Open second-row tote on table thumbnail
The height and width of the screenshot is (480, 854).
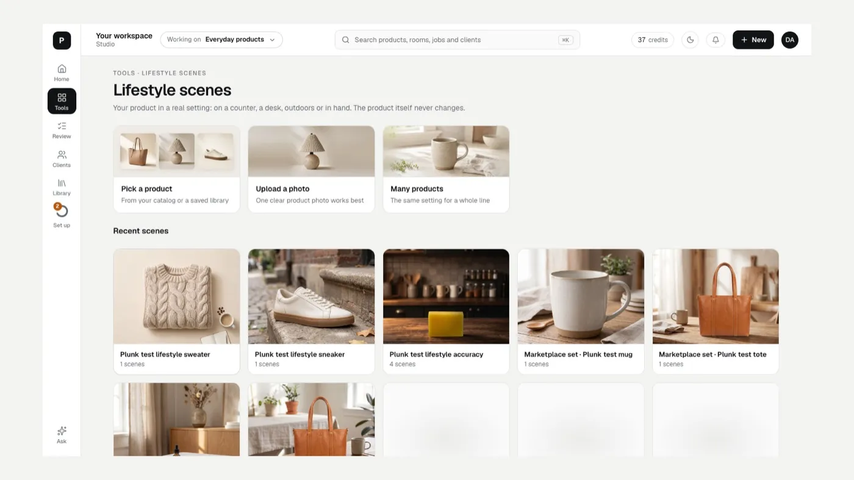311,419
